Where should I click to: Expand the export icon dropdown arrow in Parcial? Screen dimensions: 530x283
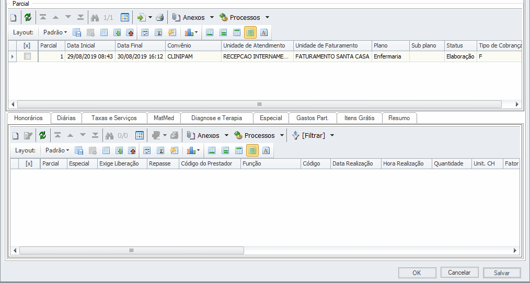[x=150, y=18]
